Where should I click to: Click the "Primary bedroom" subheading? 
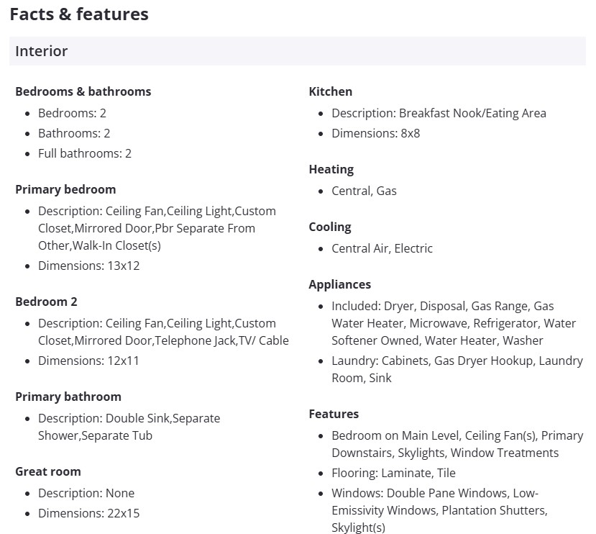tap(65, 189)
